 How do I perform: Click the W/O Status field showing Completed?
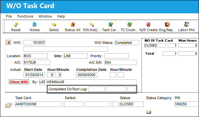127,43
